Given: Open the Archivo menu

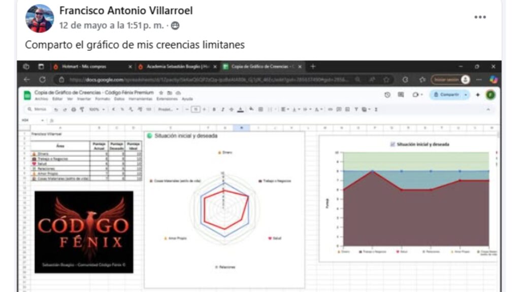Looking at the screenshot, I should coord(42,99).
